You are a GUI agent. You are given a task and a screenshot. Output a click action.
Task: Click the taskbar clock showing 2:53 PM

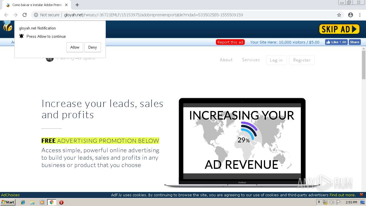click(x=351, y=202)
